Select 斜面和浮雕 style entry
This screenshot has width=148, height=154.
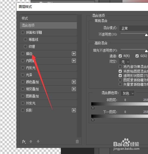tap(34, 32)
